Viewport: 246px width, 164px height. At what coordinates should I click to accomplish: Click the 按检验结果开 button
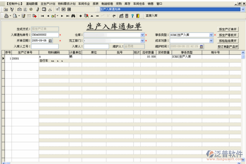(x=228, y=41)
